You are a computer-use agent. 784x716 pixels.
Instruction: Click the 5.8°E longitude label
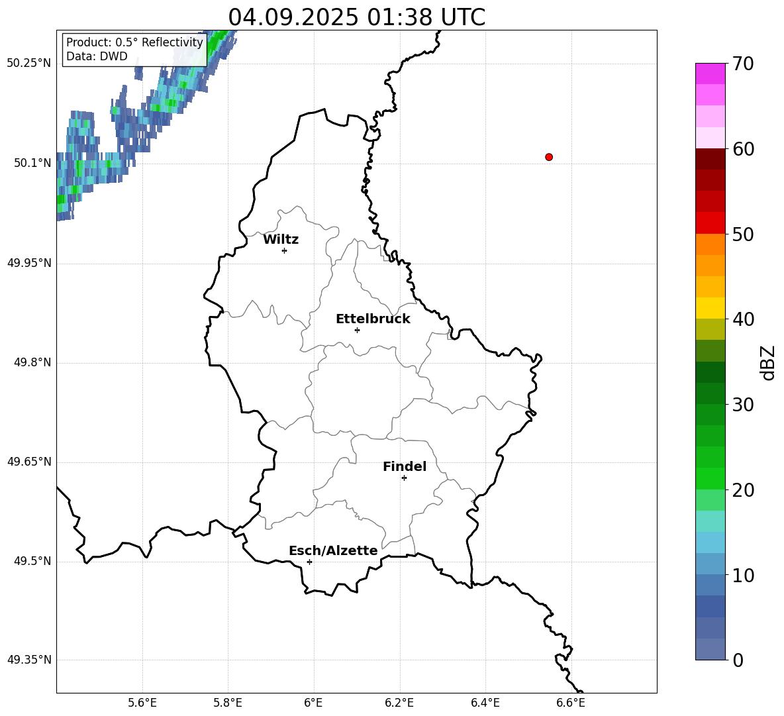pos(228,703)
